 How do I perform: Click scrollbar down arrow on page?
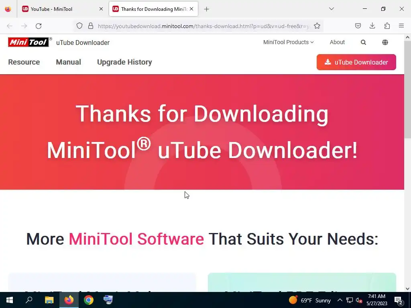click(x=407, y=289)
